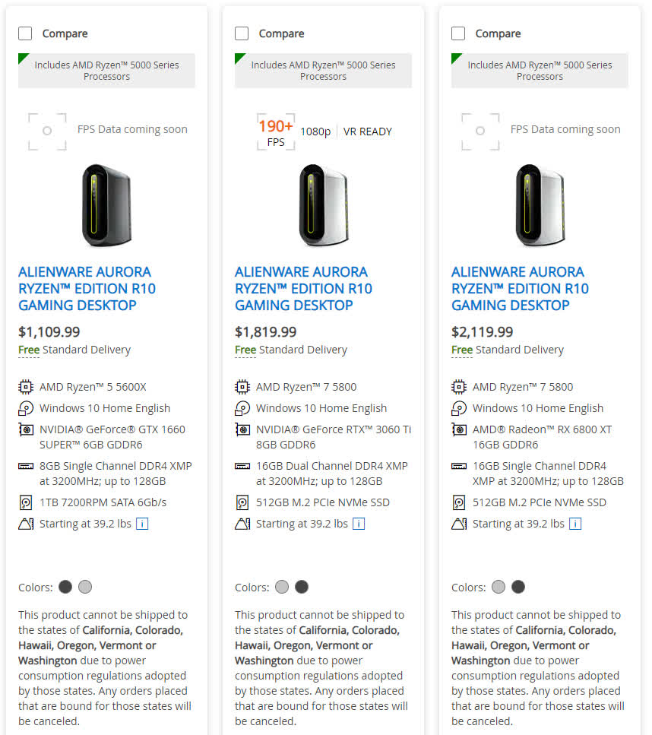Select light gray swatch on $1,819.99 desktop
Image resolution: width=652 pixels, height=735 pixels.
coord(282,587)
